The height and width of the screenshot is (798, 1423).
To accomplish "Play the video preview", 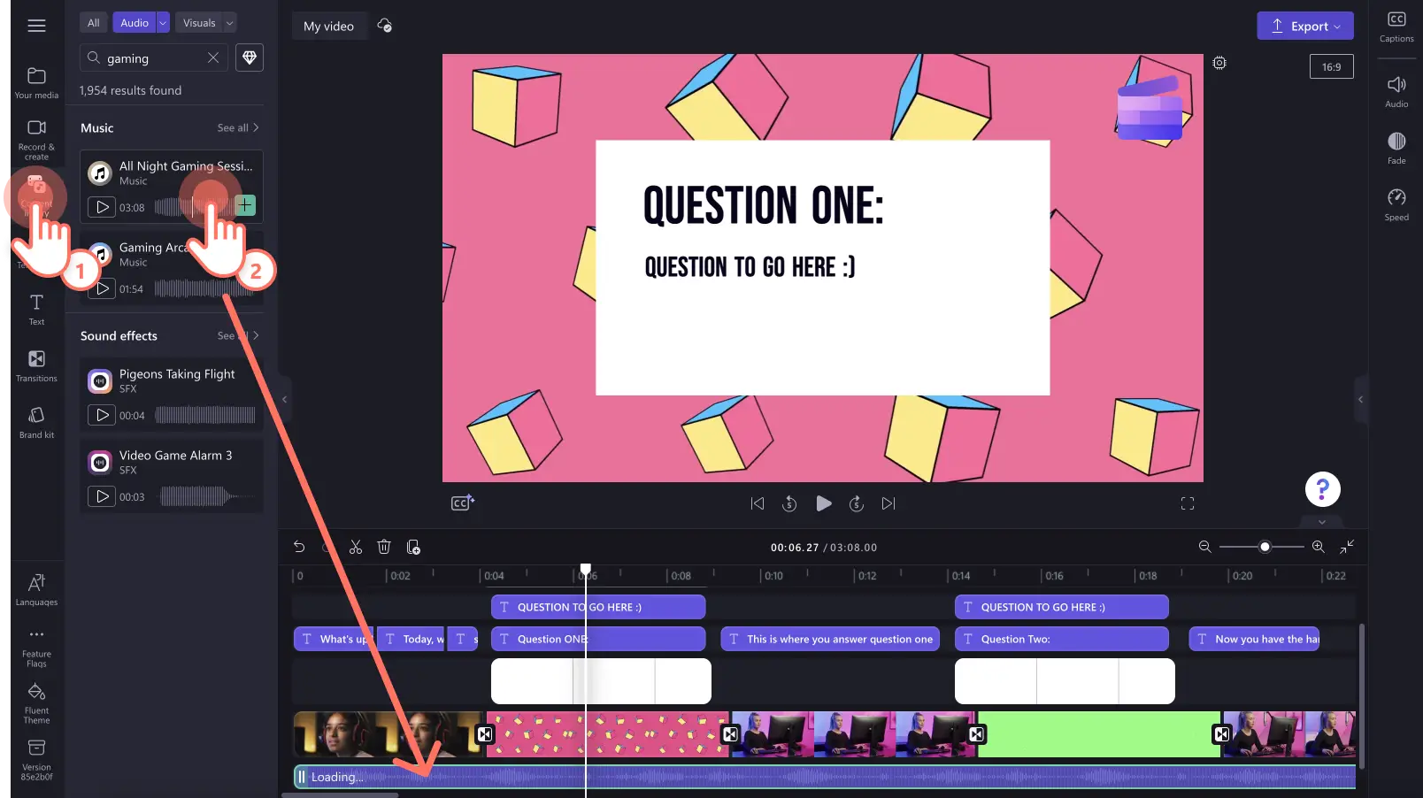I will (824, 503).
